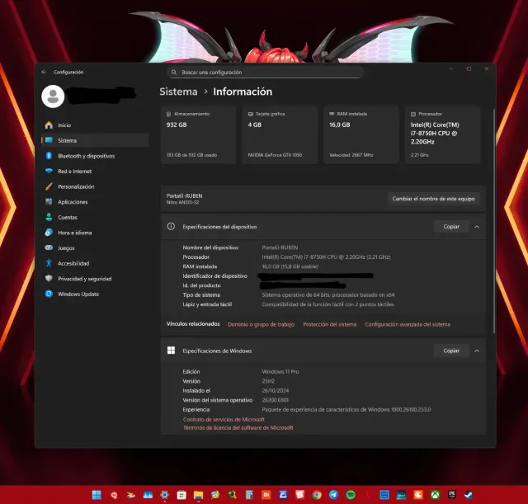The width and height of the screenshot is (528, 504).
Task: Click the settings window vertical scrollbar
Action: 493,220
